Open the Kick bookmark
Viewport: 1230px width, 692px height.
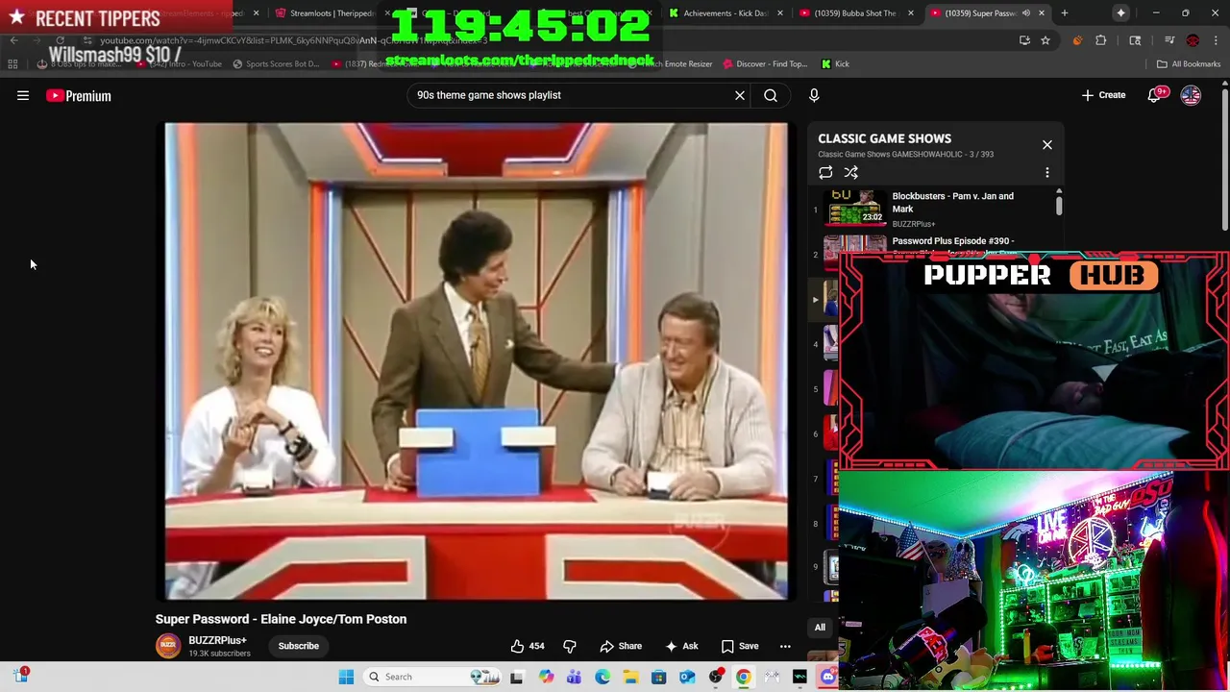[x=835, y=64]
